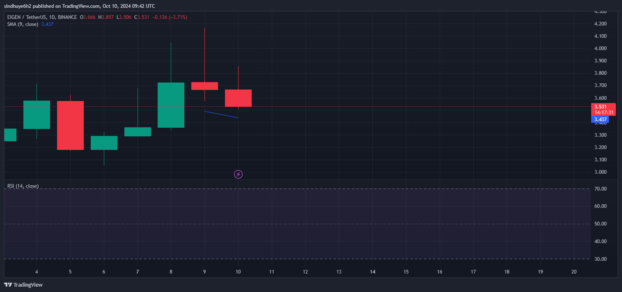
Task: Click price axis label 3.100
Action: pyautogui.click(x=601, y=160)
